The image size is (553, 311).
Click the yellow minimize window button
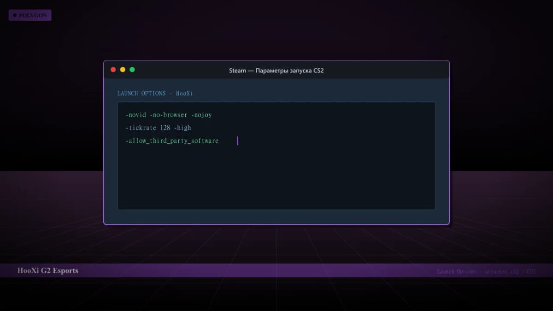click(123, 70)
